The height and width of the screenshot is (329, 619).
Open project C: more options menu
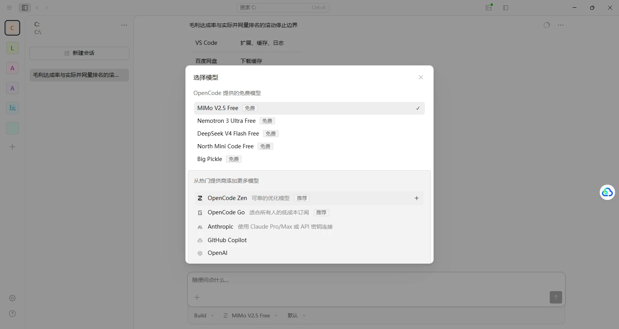click(124, 25)
